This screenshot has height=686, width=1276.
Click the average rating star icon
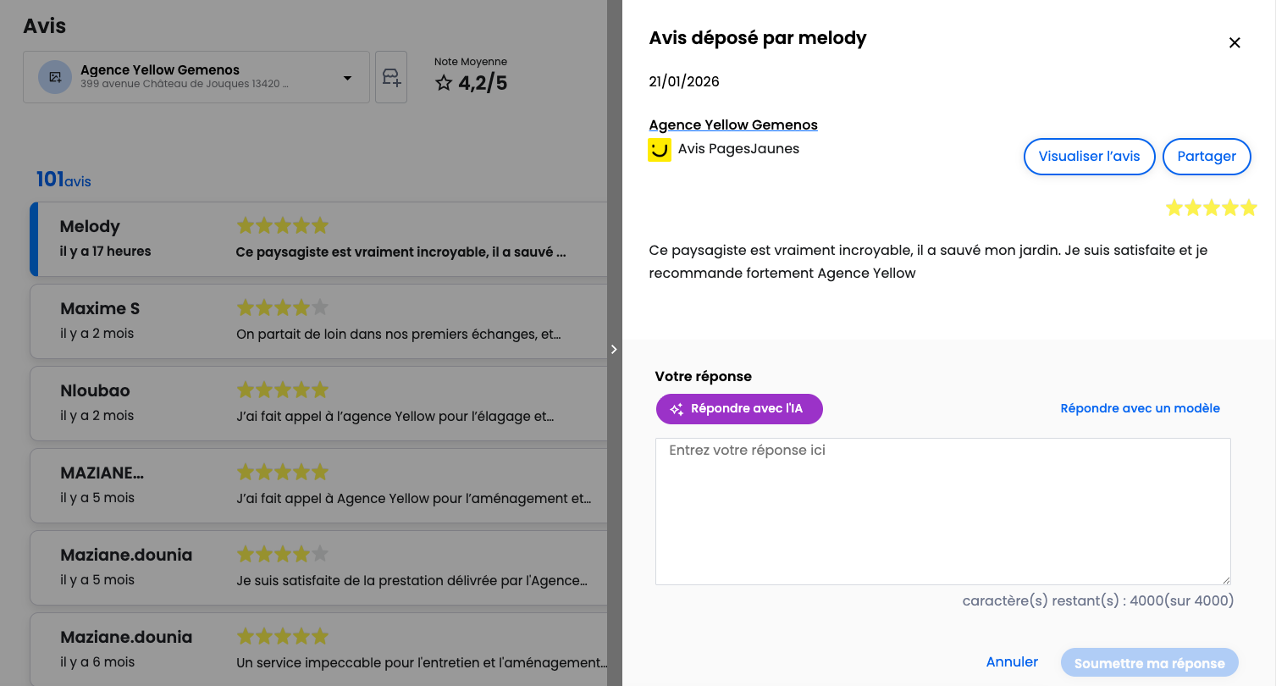[x=444, y=83]
